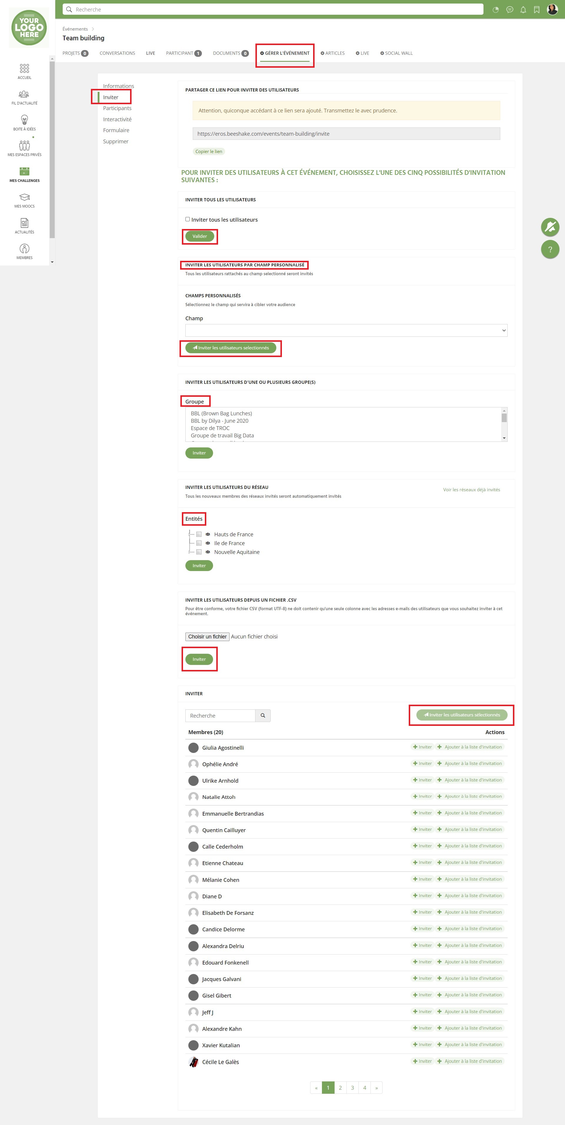Open Mes Challenges calendar icon

(24, 171)
